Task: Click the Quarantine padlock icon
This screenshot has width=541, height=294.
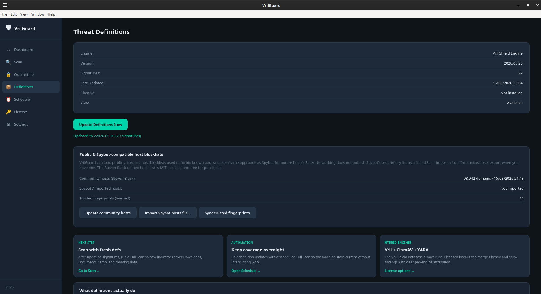Action: (x=8, y=74)
